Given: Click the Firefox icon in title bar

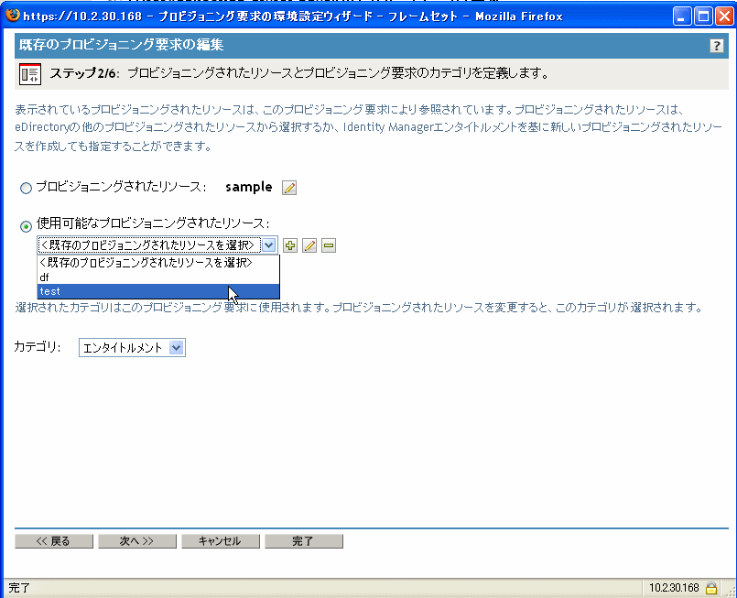Looking at the screenshot, I should coord(12,15).
